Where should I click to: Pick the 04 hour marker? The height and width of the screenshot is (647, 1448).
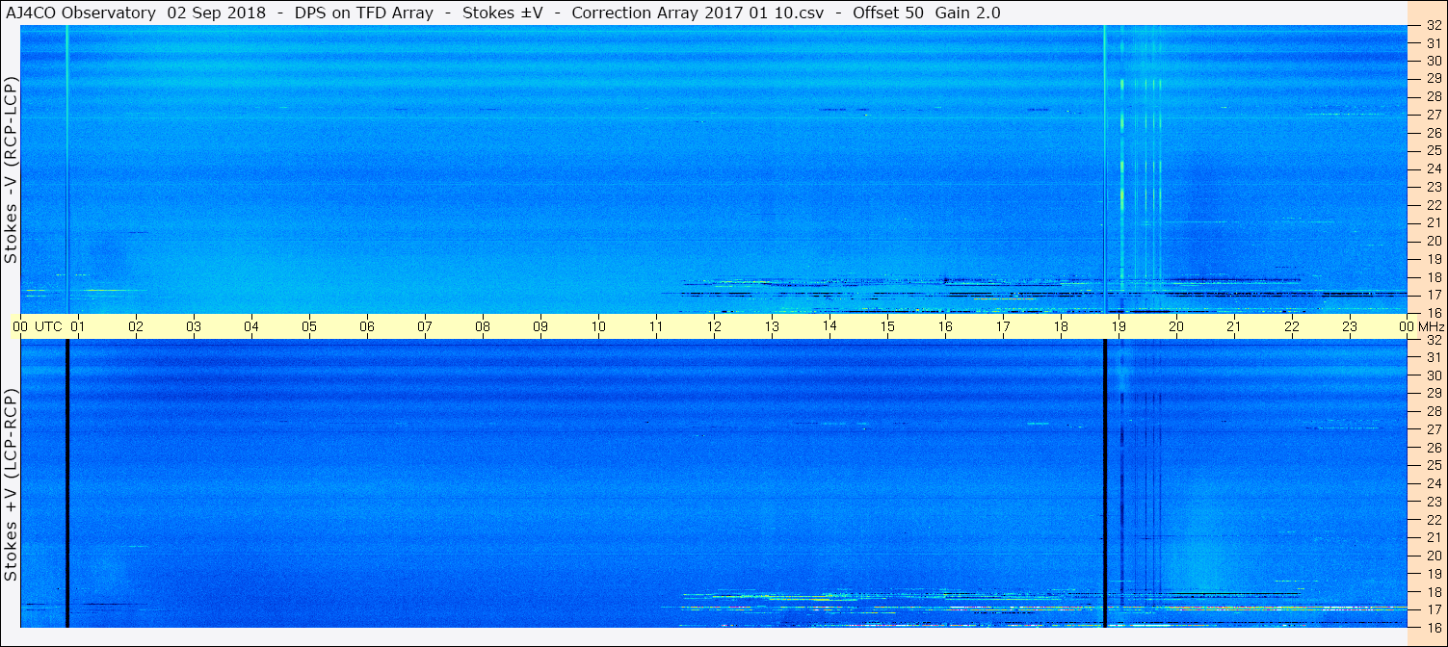(x=251, y=327)
